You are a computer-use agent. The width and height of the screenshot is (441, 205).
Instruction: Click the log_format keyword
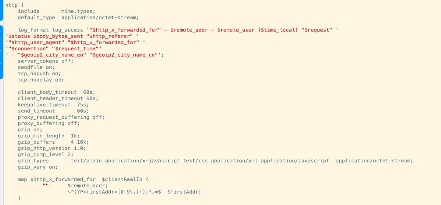click(33, 30)
